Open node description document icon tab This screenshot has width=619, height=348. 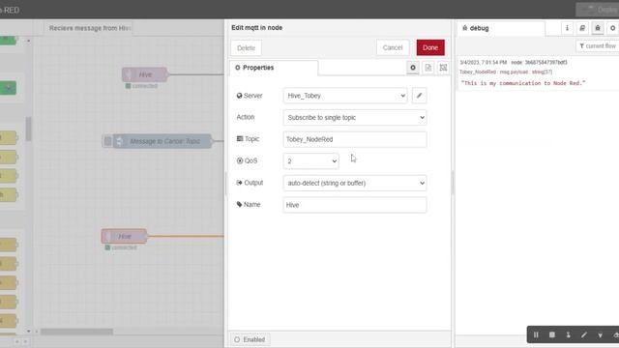[428, 68]
